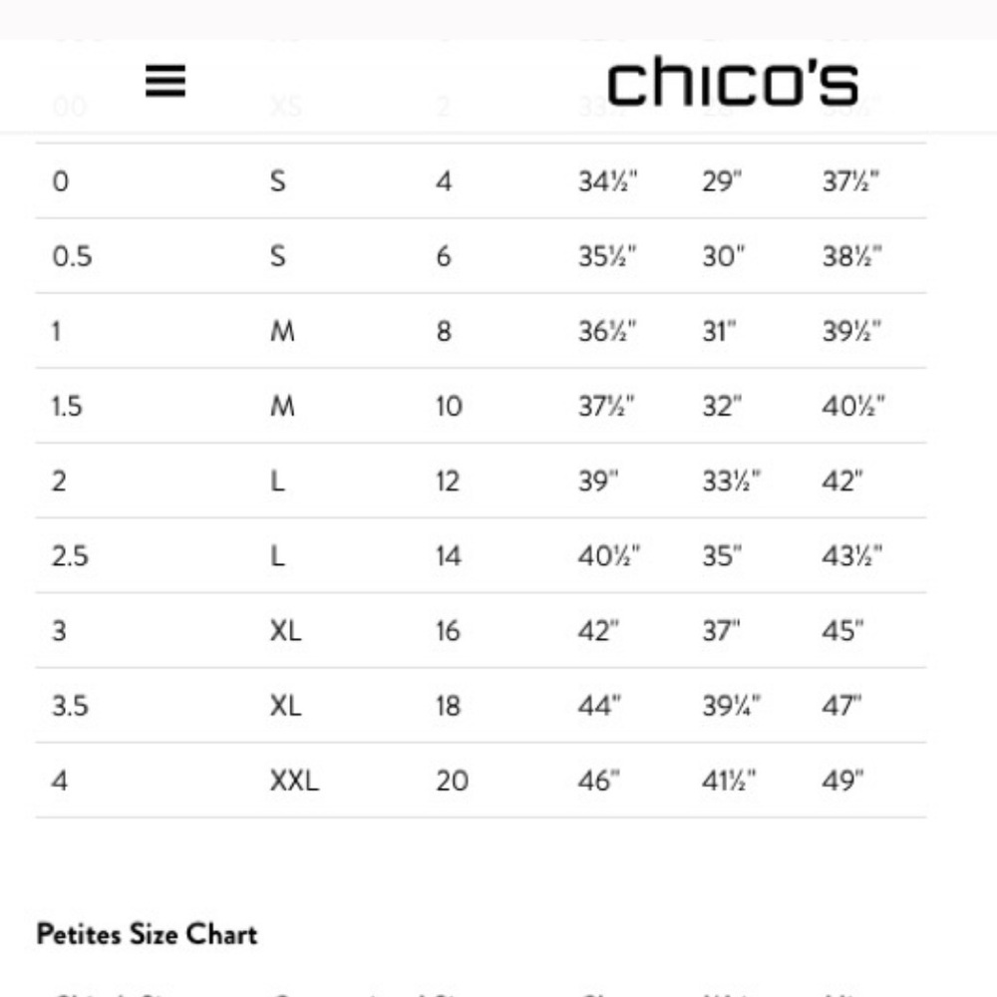Select the 45" hip measurement
Screen dimensions: 997x997
tap(842, 631)
